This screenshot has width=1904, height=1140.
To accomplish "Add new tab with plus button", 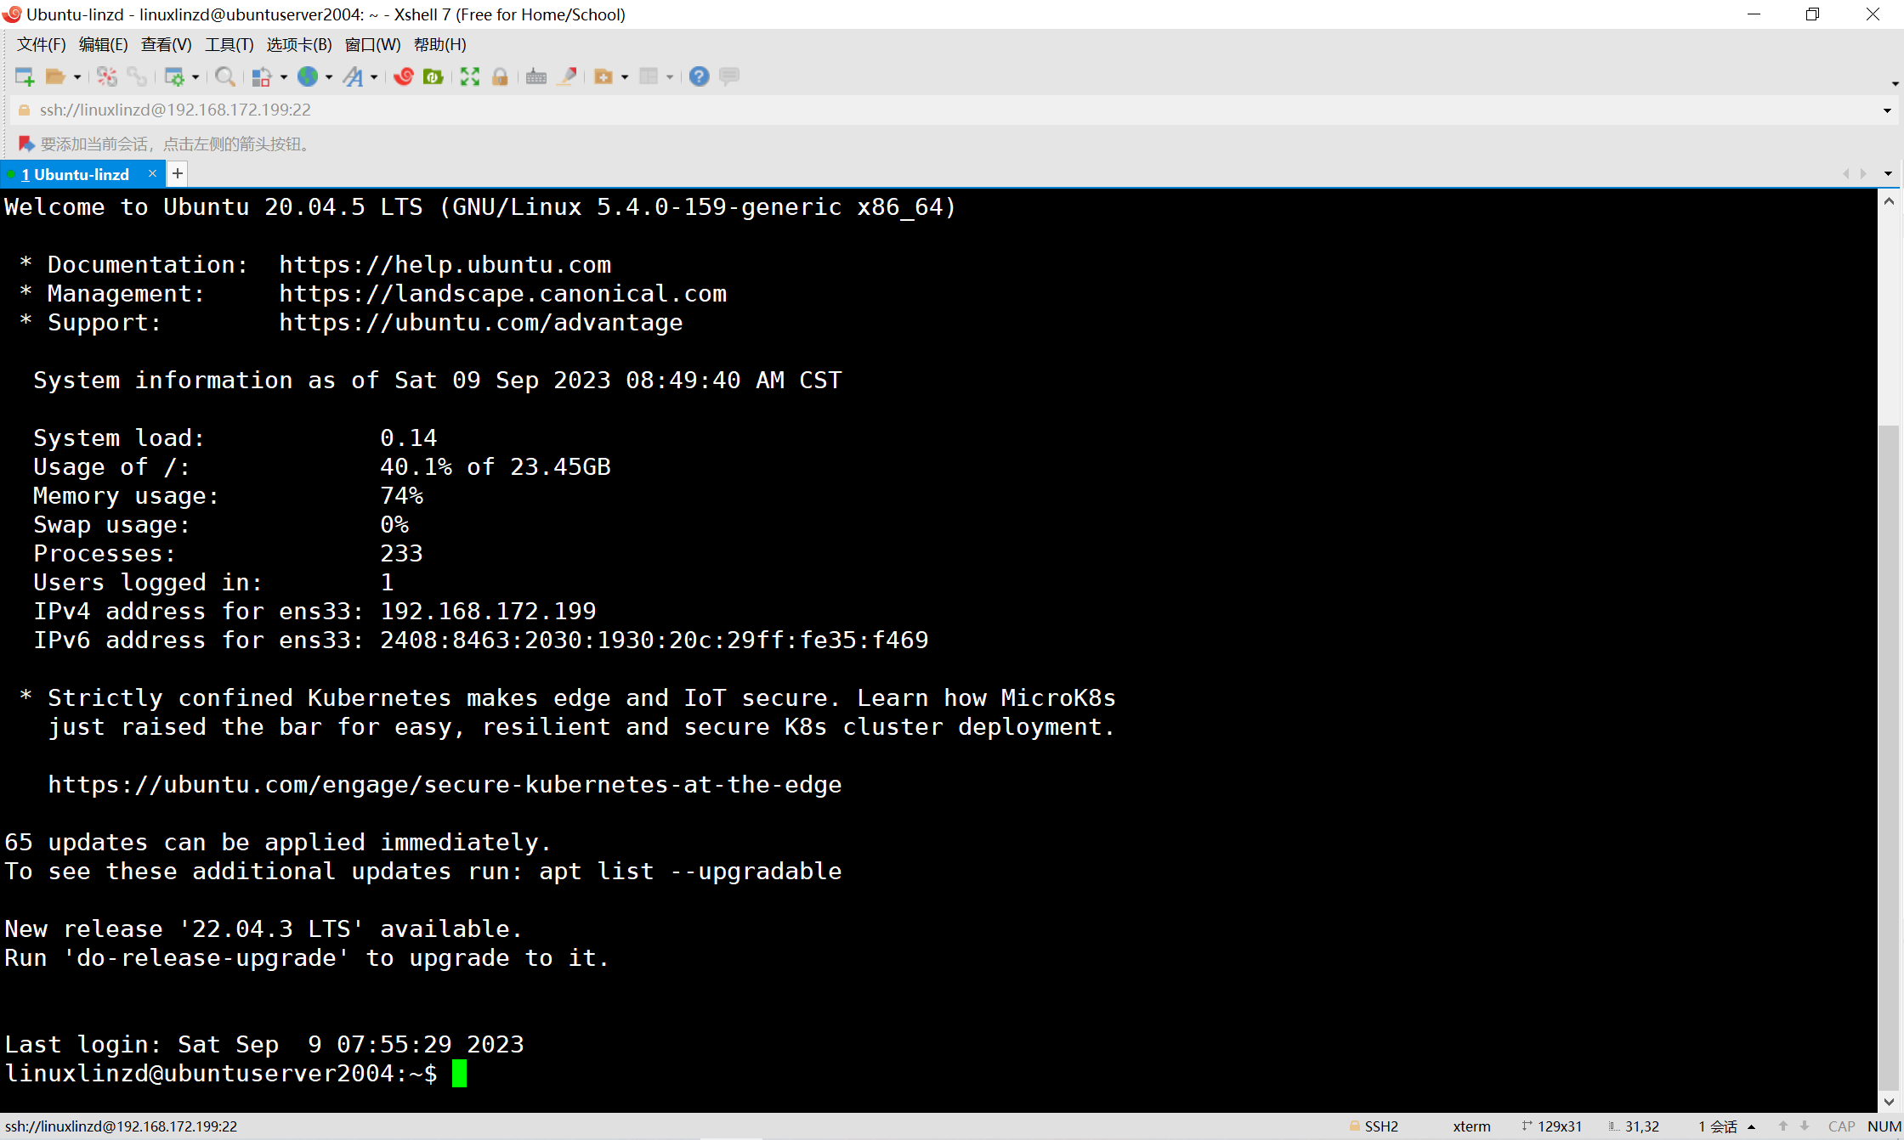I will tap(177, 174).
